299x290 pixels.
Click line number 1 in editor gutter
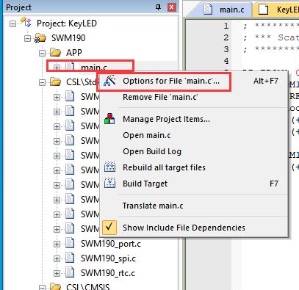(x=226, y=26)
